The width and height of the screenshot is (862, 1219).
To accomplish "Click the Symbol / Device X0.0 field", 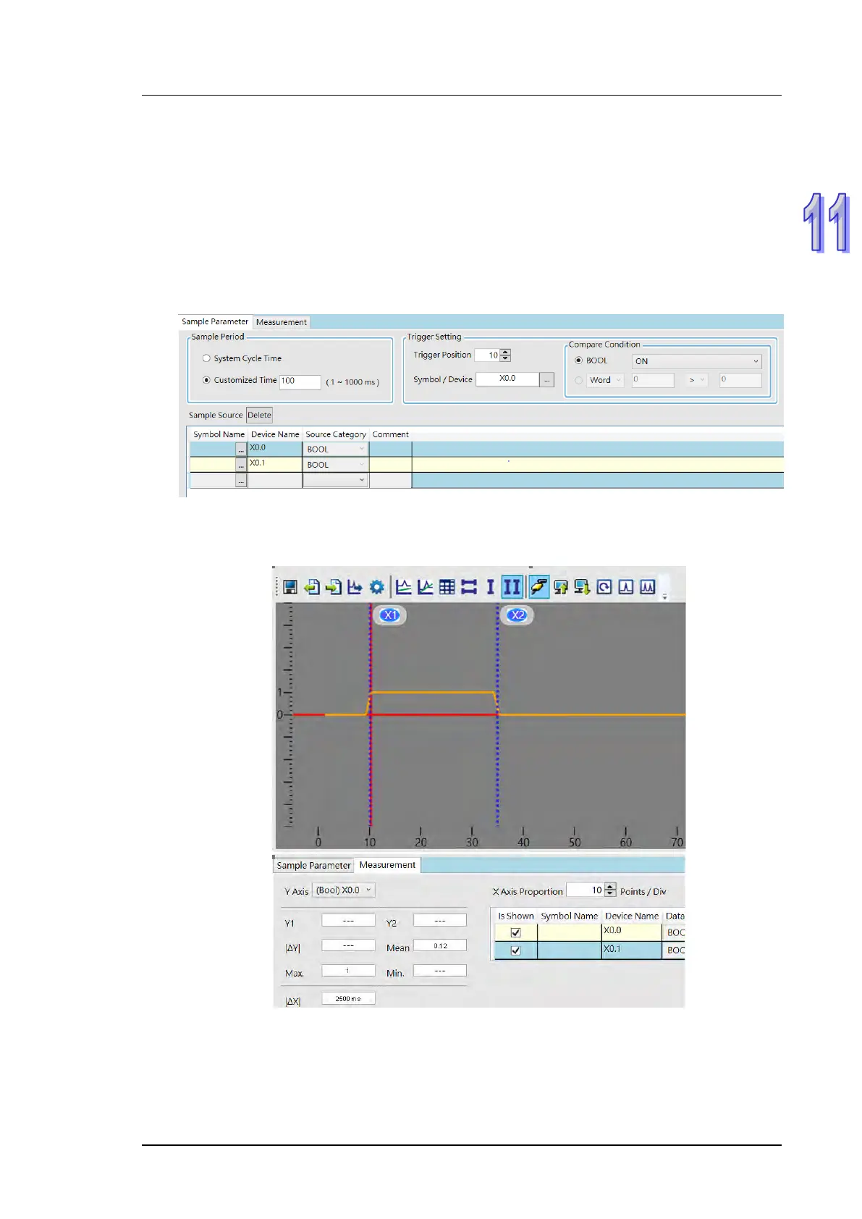I will [x=507, y=379].
